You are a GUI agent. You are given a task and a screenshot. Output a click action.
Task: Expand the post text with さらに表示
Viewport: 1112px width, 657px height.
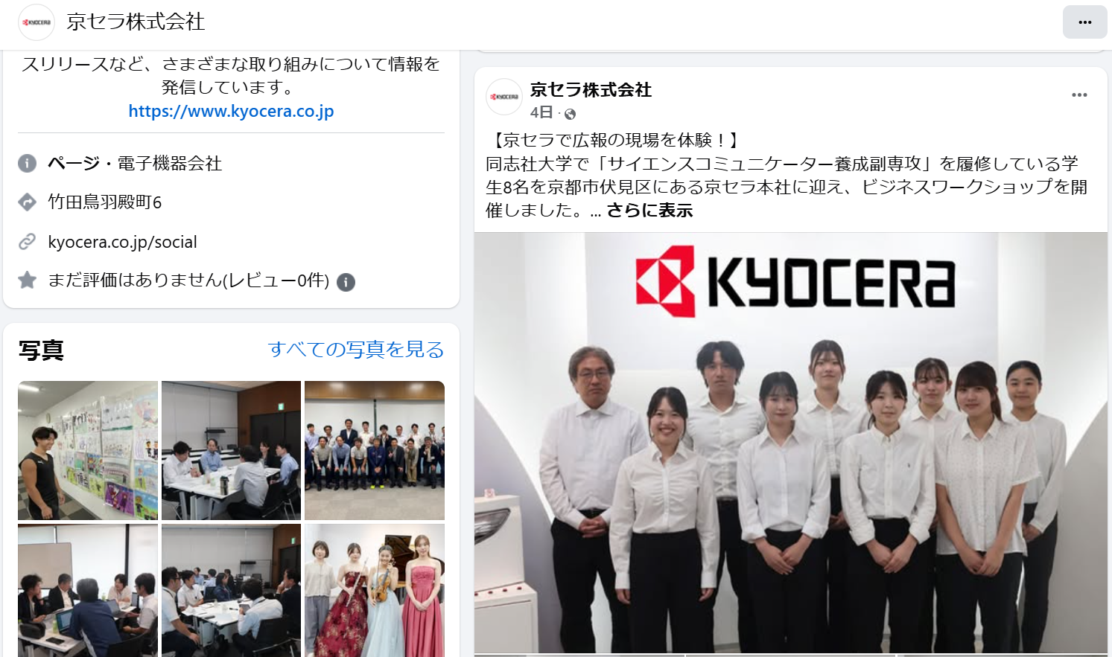[x=649, y=211]
